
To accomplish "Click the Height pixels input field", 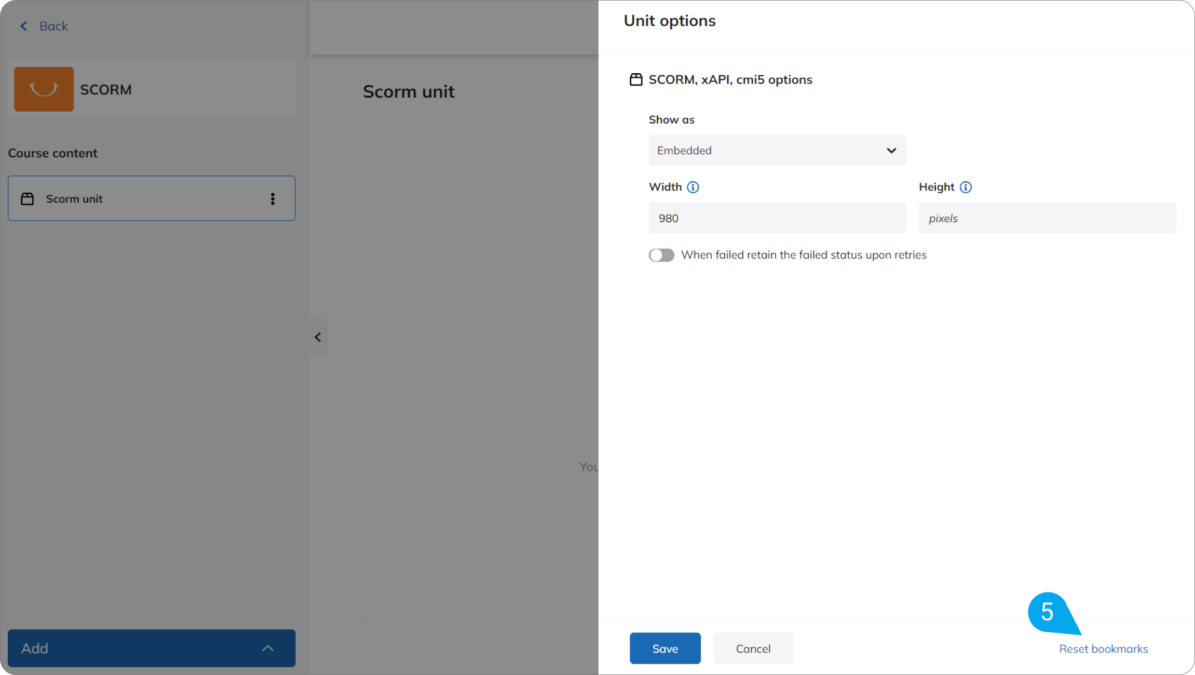I will [x=1047, y=218].
